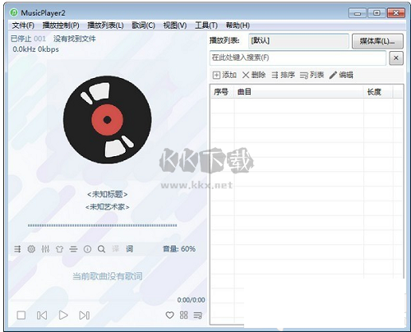The height and width of the screenshot is (332, 411).
Task: Click 0.0kHz 0kbps info text
Action: [x=35, y=49]
